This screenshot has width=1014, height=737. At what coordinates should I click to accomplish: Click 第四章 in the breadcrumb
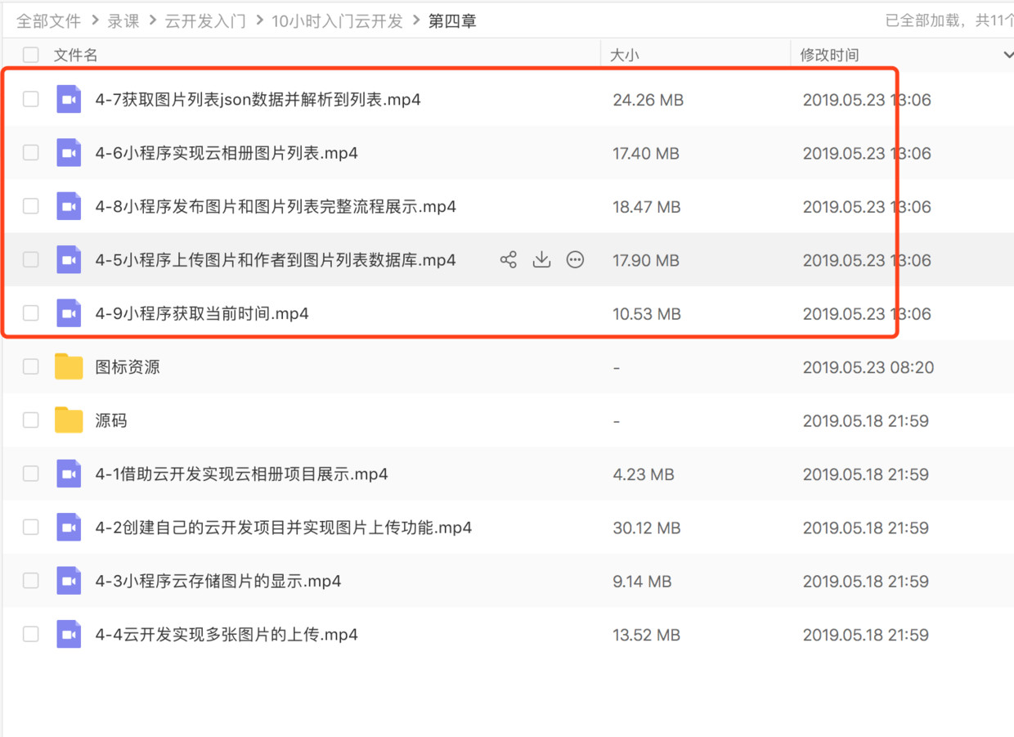coord(452,21)
